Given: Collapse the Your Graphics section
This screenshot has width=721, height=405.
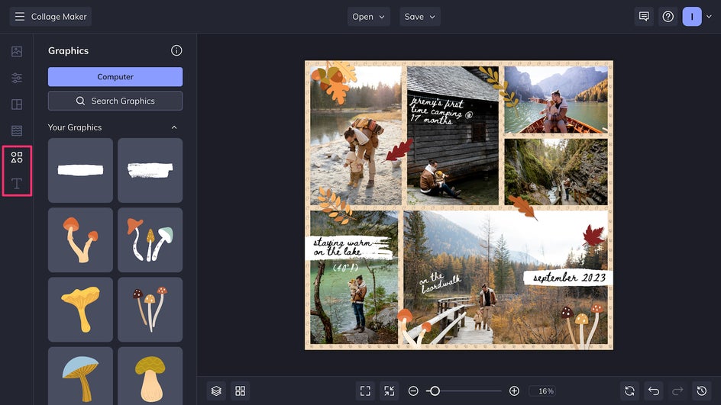Looking at the screenshot, I should [x=174, y=127].
